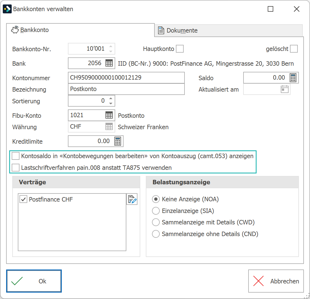Switch to the Bankkonto tab
Viewport: 310px width, 299px height.
(x=80, y=30)
